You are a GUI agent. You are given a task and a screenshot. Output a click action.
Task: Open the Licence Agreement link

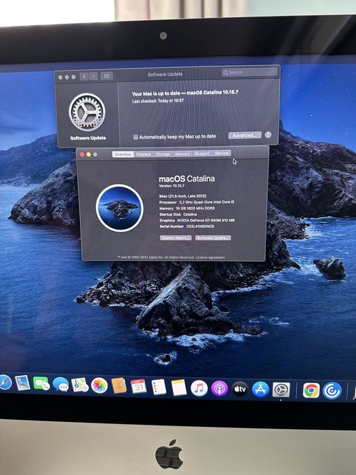210,257
